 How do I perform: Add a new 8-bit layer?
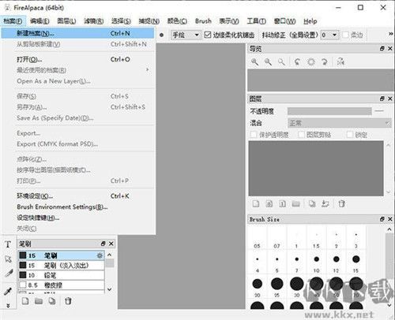click(269, 204)
